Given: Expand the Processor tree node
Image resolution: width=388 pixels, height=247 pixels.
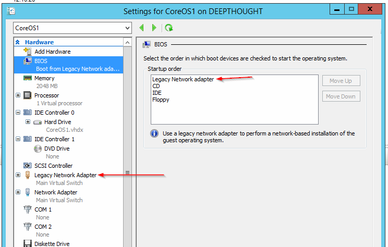Looking at the screenshot, I should click(x=18, y=95).
